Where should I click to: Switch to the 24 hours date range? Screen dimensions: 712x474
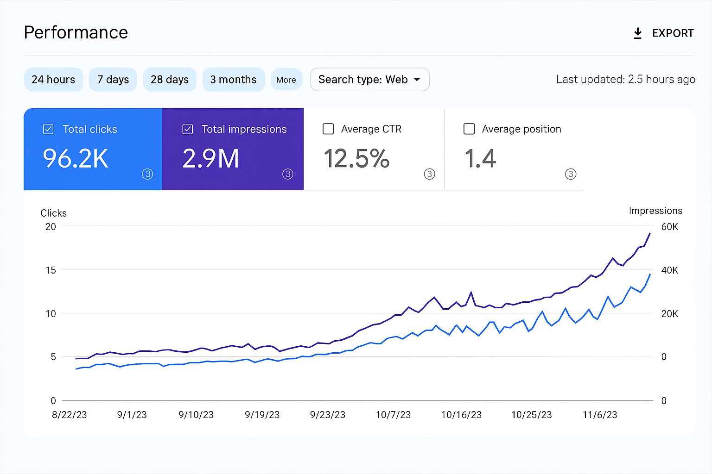click(53, 79)
